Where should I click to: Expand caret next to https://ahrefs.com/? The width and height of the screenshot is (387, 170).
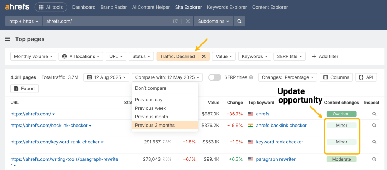[x=54, y=114]
